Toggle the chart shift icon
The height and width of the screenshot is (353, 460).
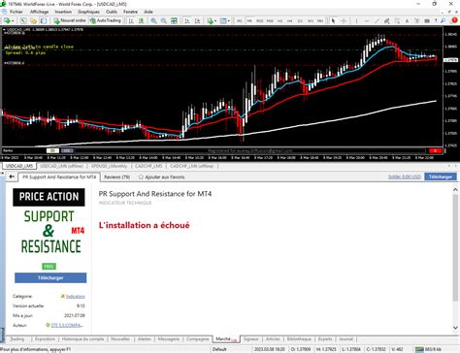click(x=197, y=20)
